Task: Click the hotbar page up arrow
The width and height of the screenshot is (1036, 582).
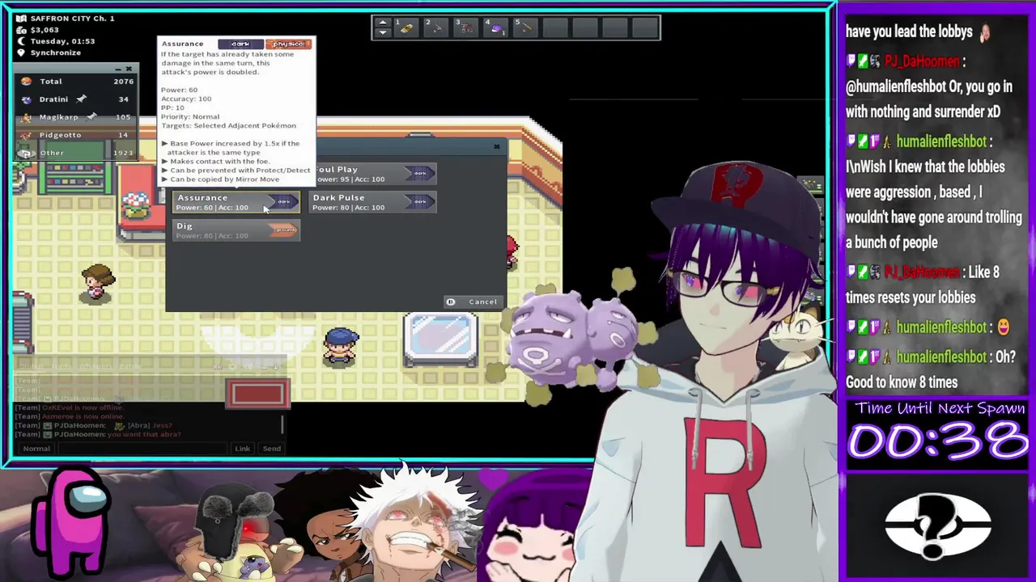Action: (383, 23)
